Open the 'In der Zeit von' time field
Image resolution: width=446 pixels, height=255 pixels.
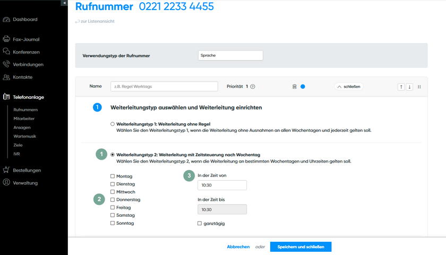(221, 185)
